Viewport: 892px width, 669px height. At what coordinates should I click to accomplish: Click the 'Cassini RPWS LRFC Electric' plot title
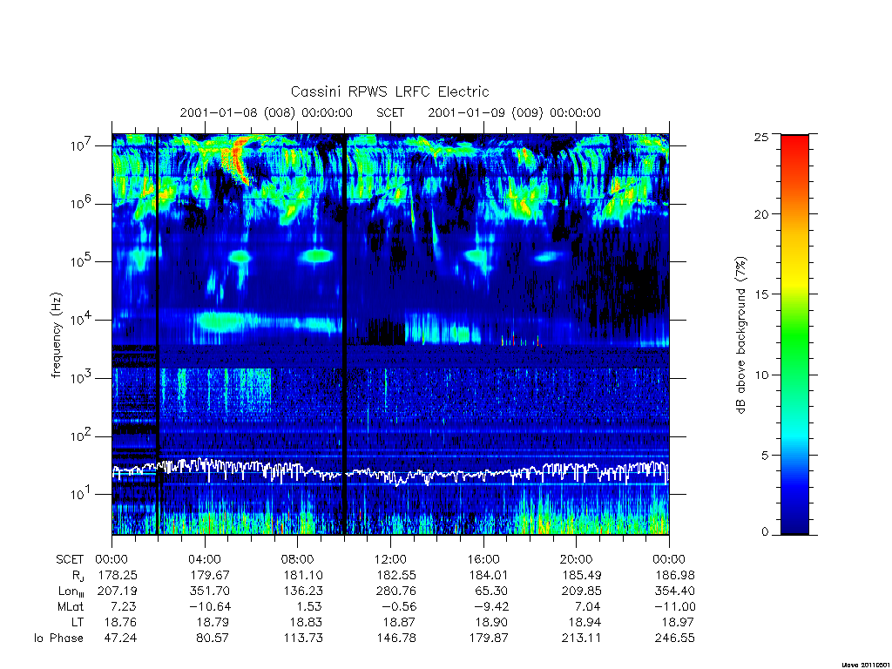tap(389, 91)
